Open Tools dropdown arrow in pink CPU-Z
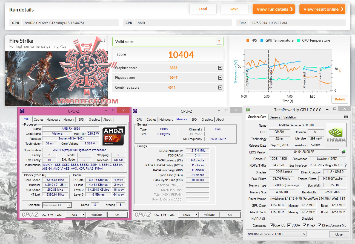 click(x=84, y=215)
